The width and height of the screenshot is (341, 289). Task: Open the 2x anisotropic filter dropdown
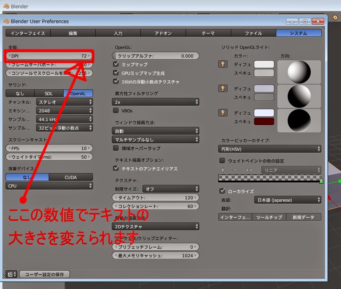click(155, 102)
